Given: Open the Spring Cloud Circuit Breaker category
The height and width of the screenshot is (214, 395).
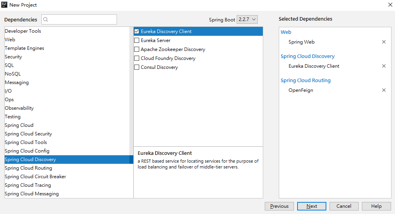Looking at the screenshot, I should pos(35,177).
